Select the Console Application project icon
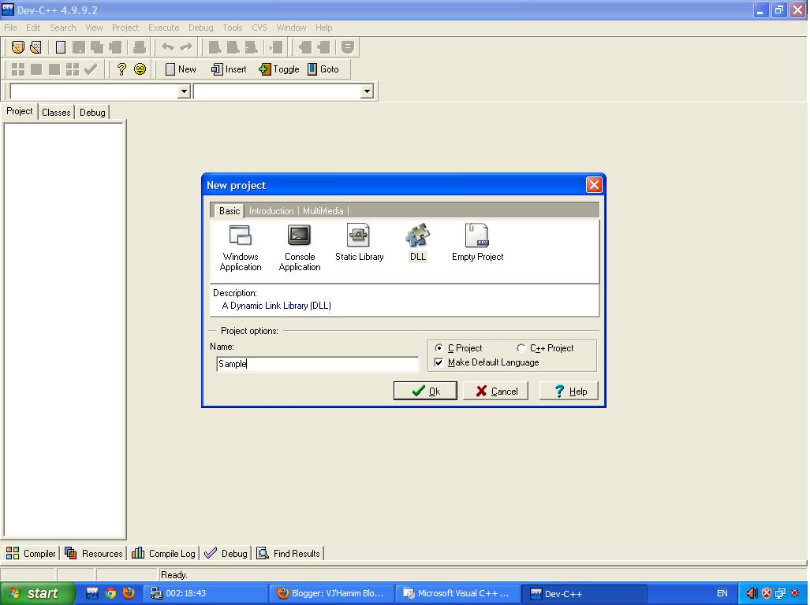This screenshot has height=605, width=810. (300, 247)
